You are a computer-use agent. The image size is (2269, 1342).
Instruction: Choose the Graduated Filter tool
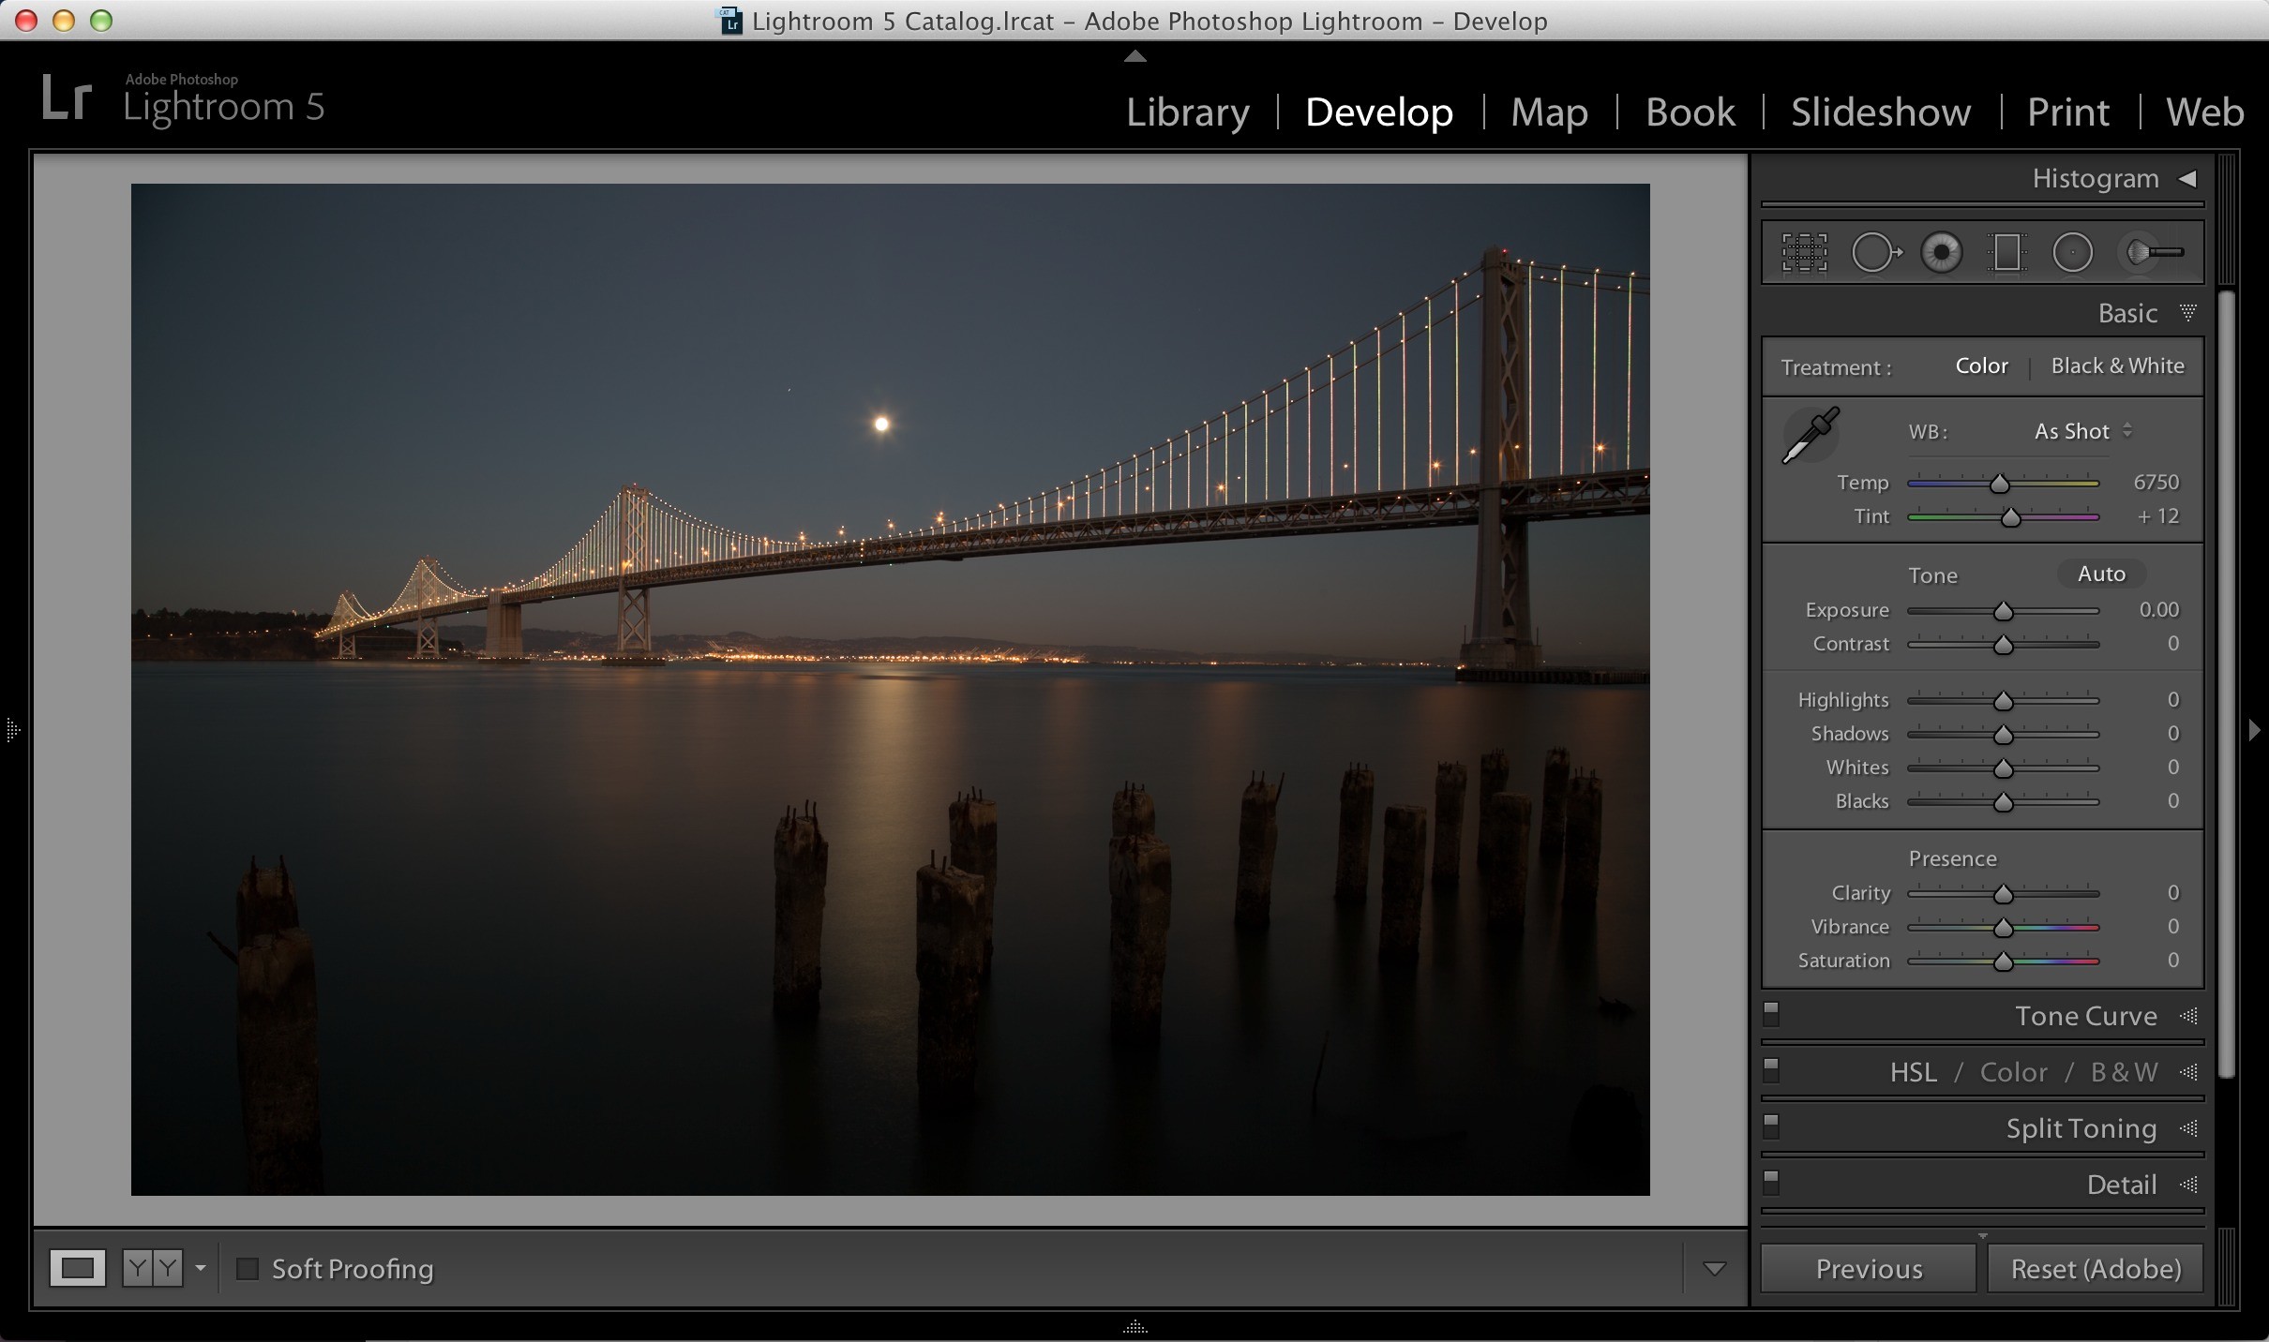point(2006,252)
